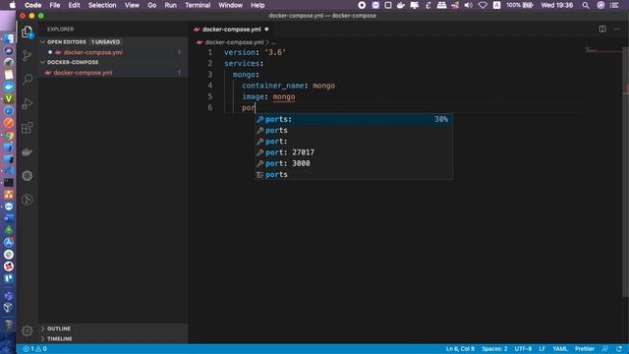The image size is (629, 354).
Task: Click the 'container_name' key on line 4
Action: pos(273,86)
